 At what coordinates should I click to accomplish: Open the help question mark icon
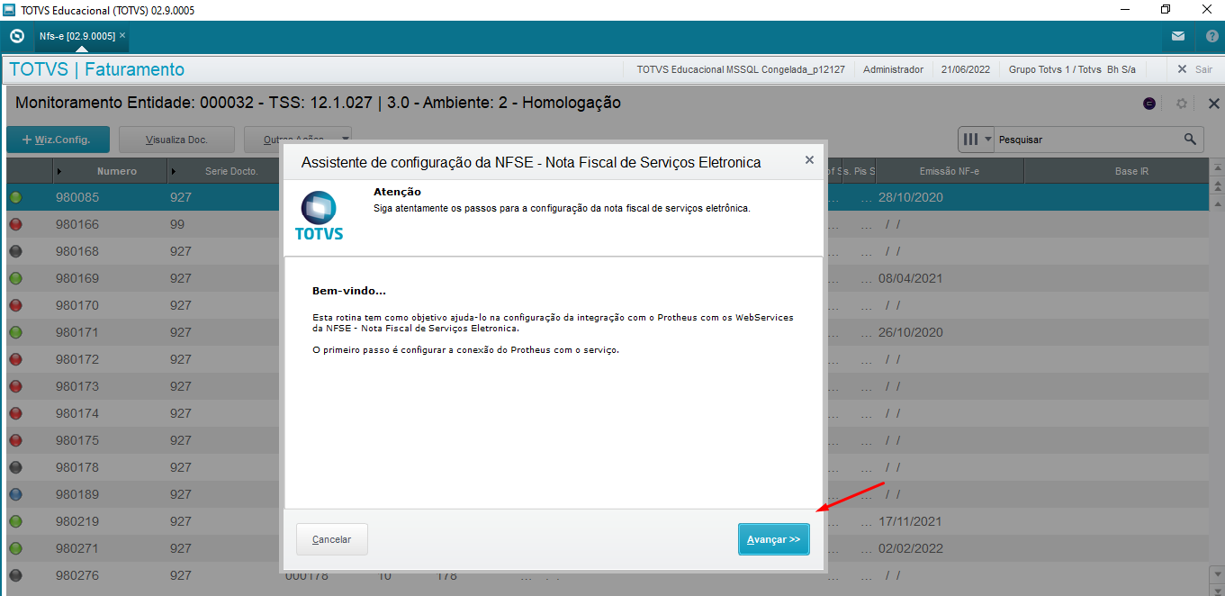click(1211, 37)
